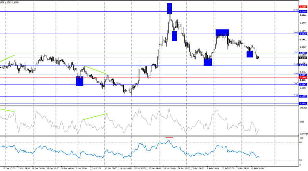Select the 127.2 Fibonacci level at 1.2040
Screen dimensions: 308x171
[x=303, y=12]
